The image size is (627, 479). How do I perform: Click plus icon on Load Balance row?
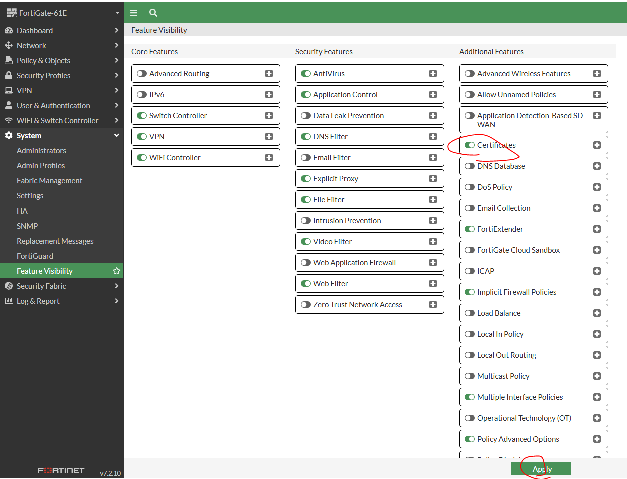(597, 313)
